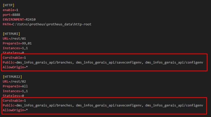Click Instances=1,1 under the [HTTPURI] section
Image resolution: width=211 pixels, height=117 pixels.
(15, 48)
